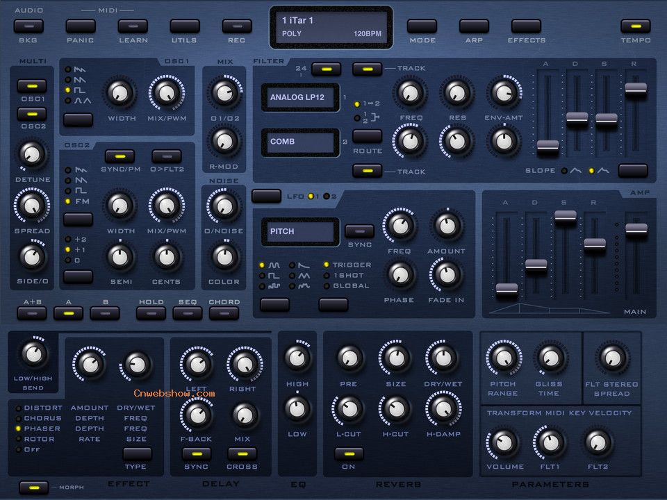Choose random step LFO waveform
667x500 pixels.
pyautogui.click(x=262, y=286)
